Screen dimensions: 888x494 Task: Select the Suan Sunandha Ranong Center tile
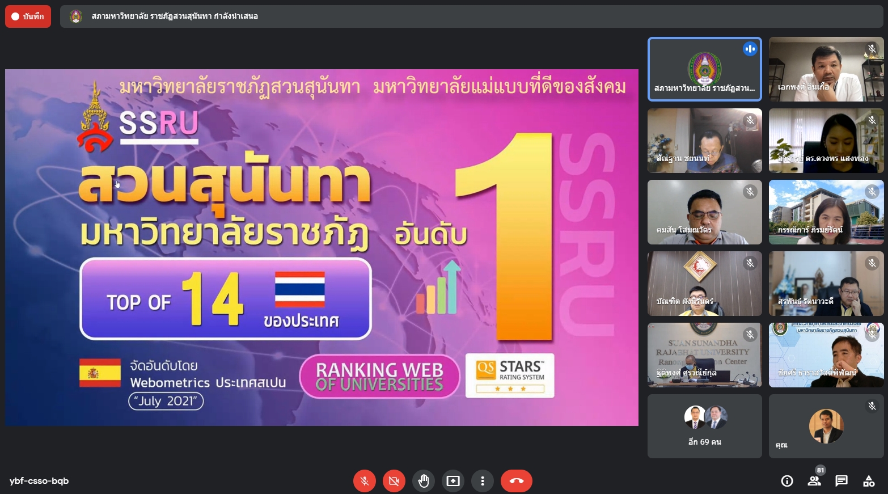(704, 354)
